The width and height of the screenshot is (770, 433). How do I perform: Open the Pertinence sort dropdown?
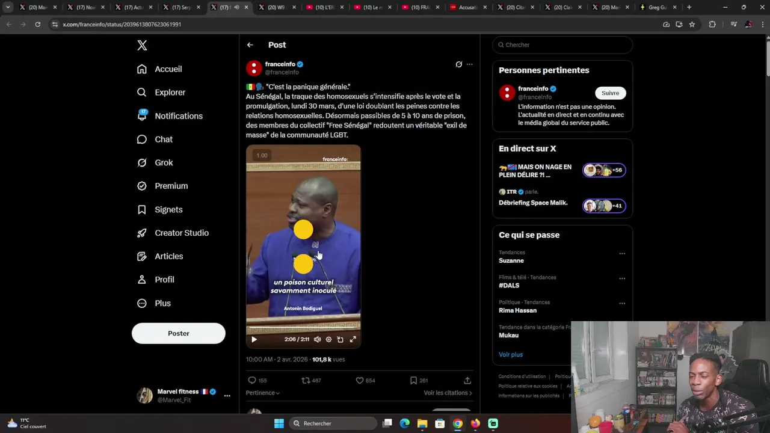[263, 393]
